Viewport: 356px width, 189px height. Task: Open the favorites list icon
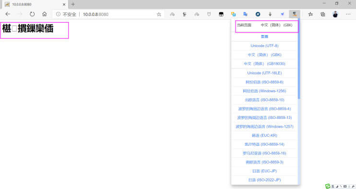click(x=310, y=14)
